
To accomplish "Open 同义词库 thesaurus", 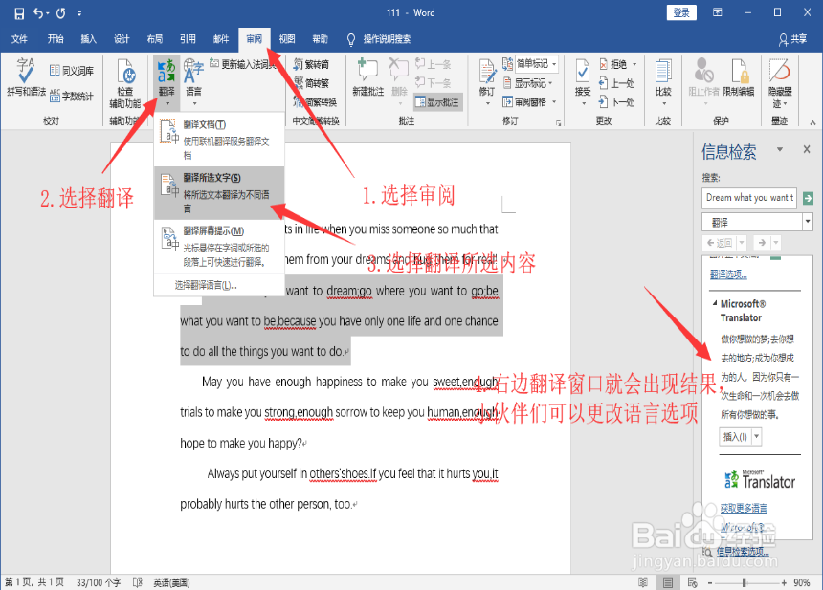I will (x=72, y=70).
